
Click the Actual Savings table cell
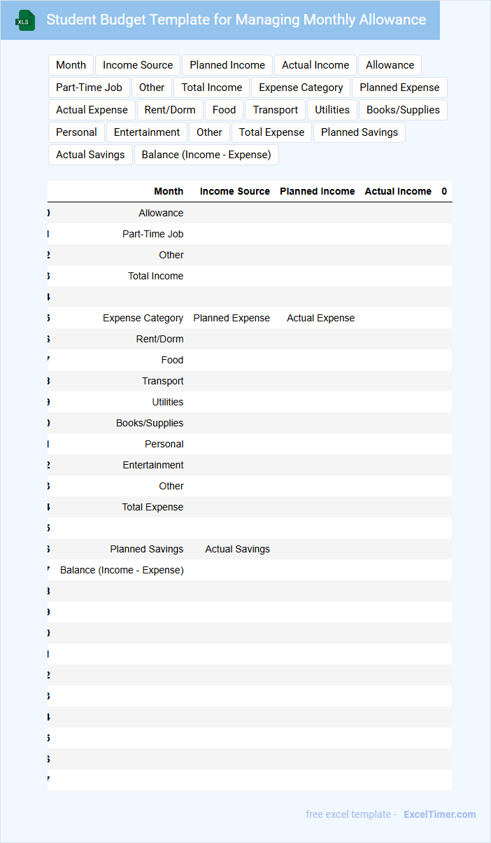coord(237,549)
